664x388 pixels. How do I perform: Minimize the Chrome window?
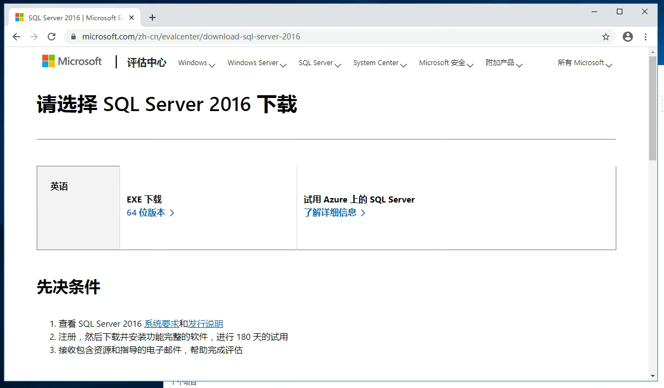pyautogui.click(x=594, y=11)
